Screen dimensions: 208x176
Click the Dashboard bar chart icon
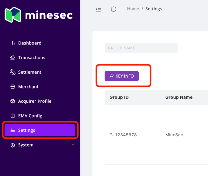[x=12, y=43]
